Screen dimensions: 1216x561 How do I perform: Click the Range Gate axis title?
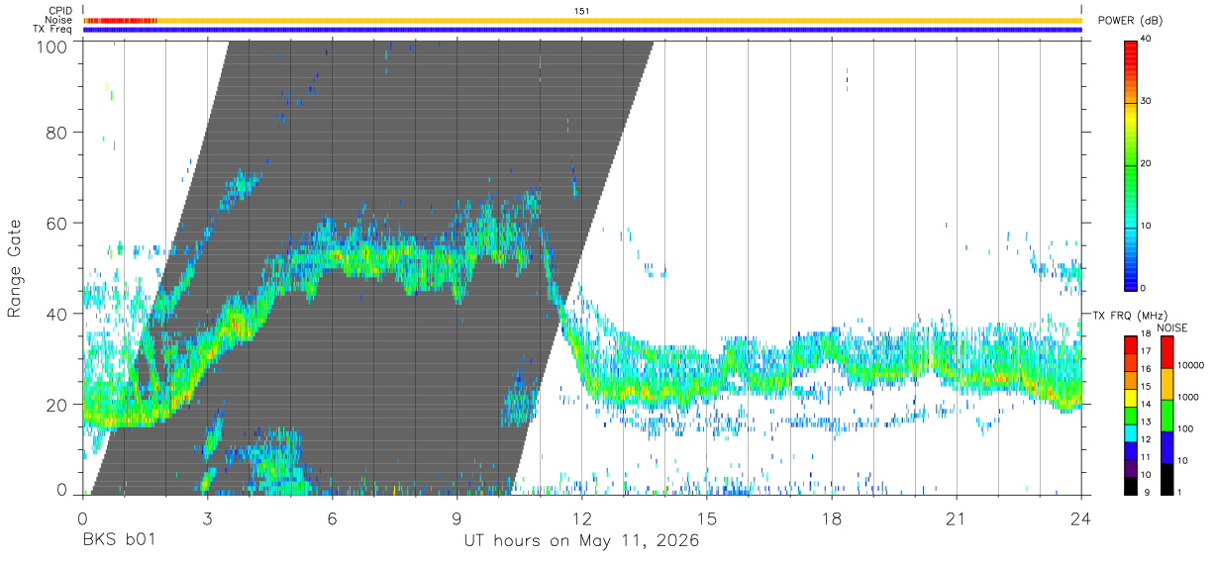click(15, 268)
